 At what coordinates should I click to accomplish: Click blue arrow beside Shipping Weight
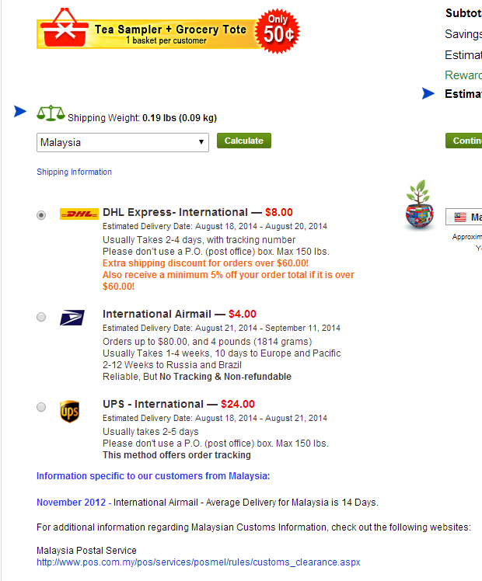point(20,111)
